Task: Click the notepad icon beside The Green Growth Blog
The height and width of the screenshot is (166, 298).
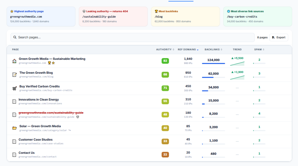Action: coord(15,75)
